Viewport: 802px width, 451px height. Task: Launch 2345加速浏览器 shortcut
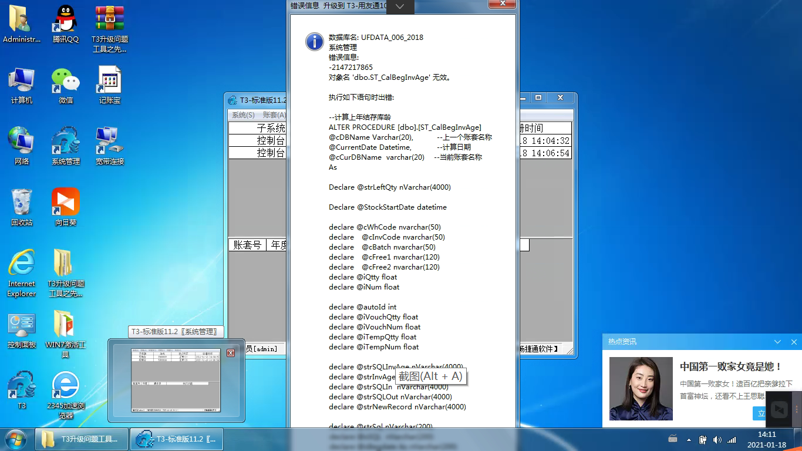[66, 395]
